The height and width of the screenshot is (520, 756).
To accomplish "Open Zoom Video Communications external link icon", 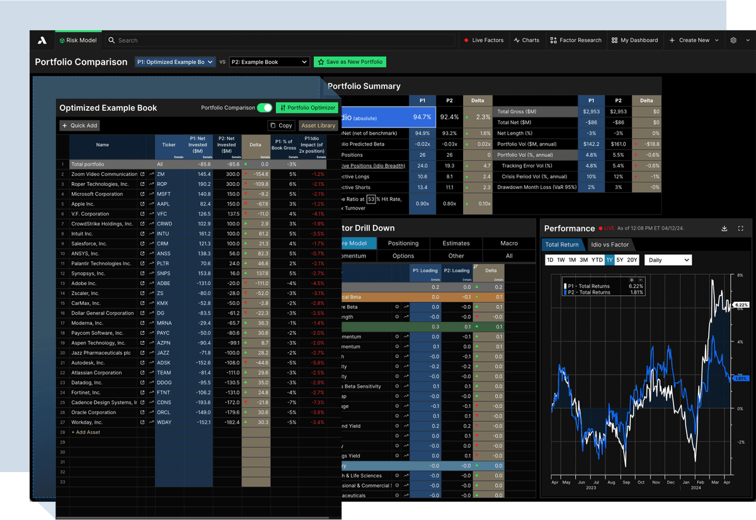I will pyautogui.click(x=142, y=174).
